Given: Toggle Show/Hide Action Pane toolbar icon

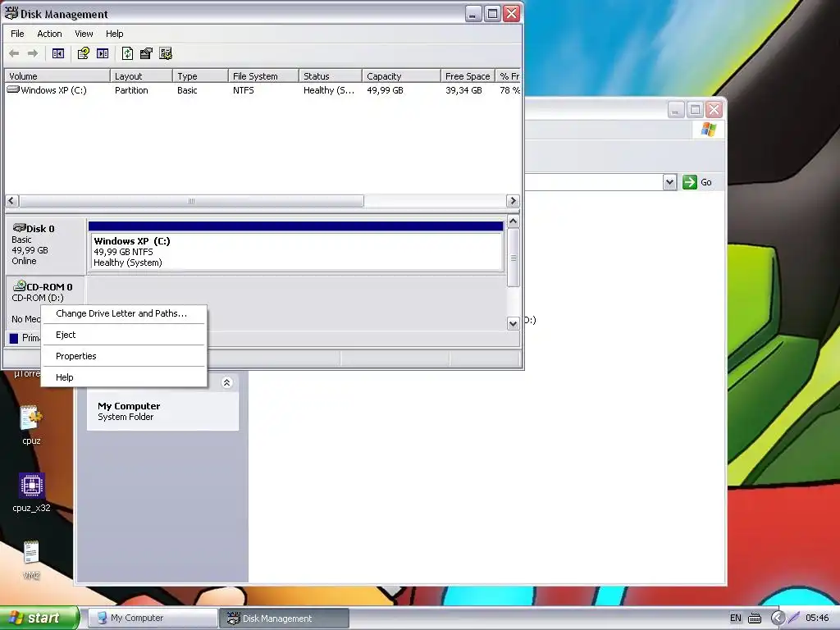Looking at the screenshot, I should (x=103, y=53).
